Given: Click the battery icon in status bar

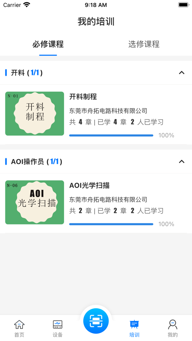Looking at the screenshot, I should point(184,5).
